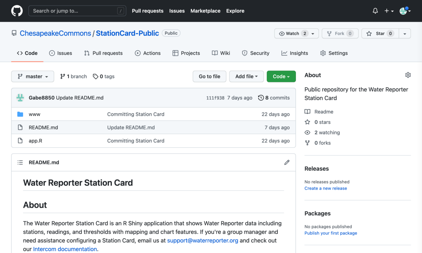
Task: Expand the Watch options dropdown arrow
Action: coord(313,33)
